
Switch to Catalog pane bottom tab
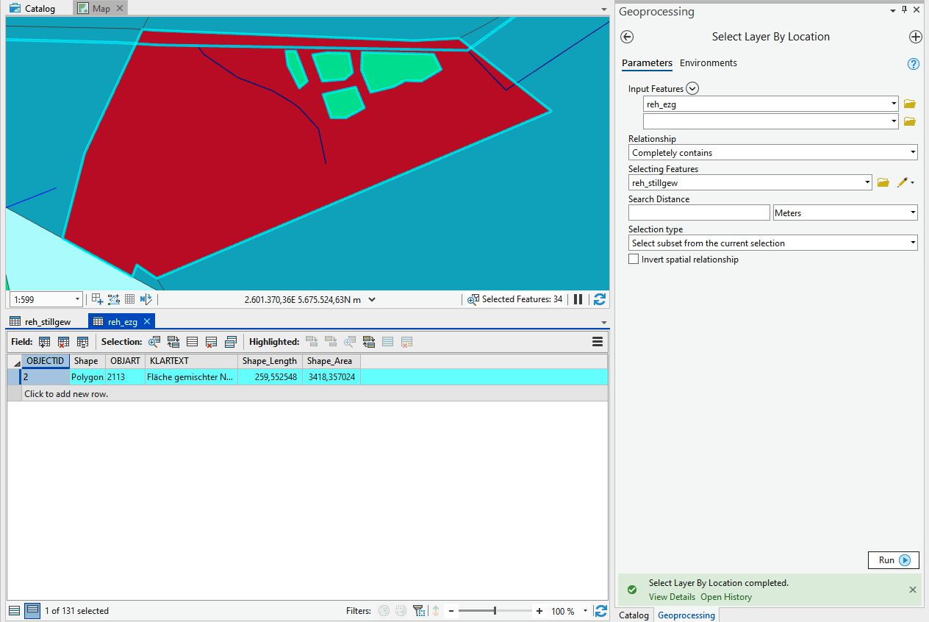[x=634, y=615]
